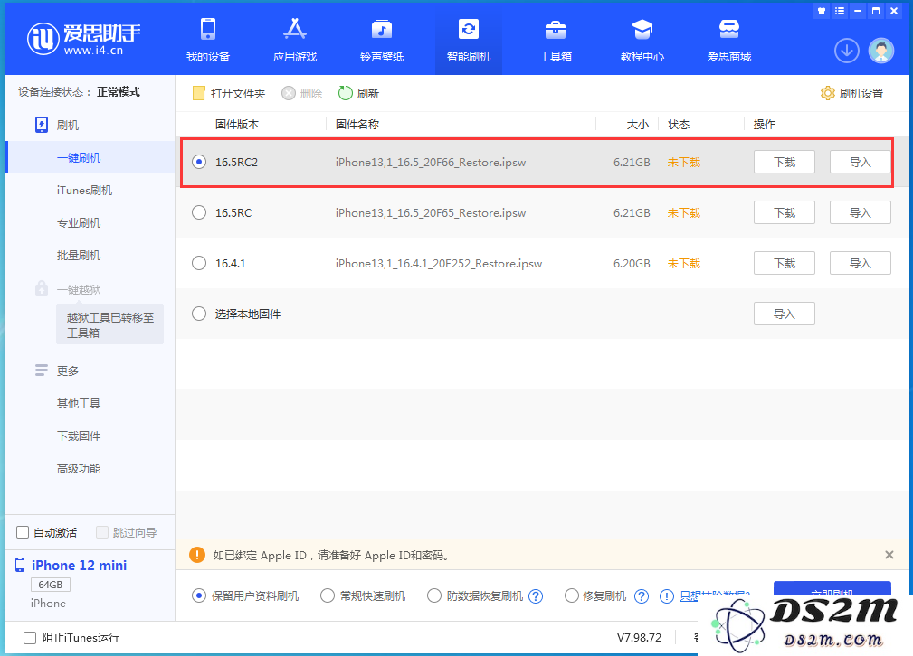Image resolution: width=913 pixels, height=656 pixels.
Task: Switch to 智能刷机 flashing section
Action: (x=468, y=40)
